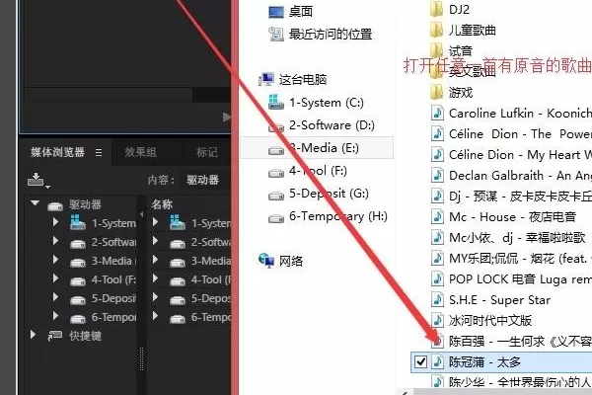Open the 游戏 folder
Viewport: 592px width, 395px height.
click(x=451, y=92)
